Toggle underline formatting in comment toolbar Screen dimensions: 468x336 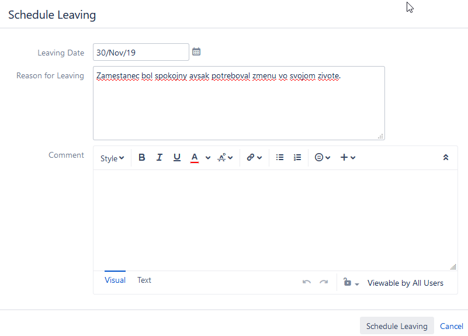click(x=176, y=158)
